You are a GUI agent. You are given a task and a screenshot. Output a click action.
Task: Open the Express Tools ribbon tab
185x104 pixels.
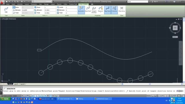pyautogui.click(x=73, y=4)
